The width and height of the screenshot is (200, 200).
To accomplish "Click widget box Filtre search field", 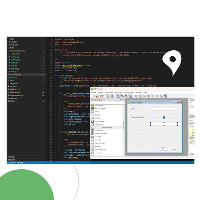I will [x=107, y=103].
